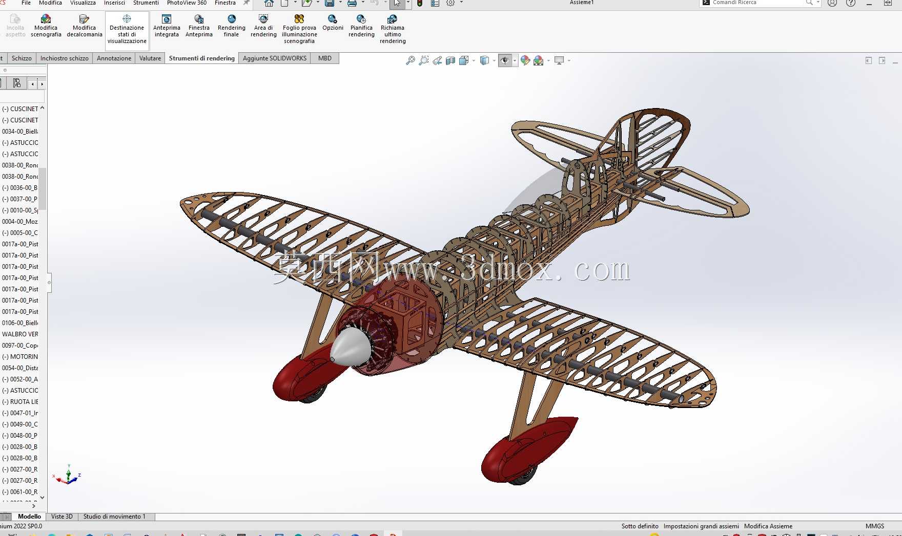Screen dimensions: 902x536
Task: Open dropdown beside selection cursor tool
Action: tap(408, 3)
